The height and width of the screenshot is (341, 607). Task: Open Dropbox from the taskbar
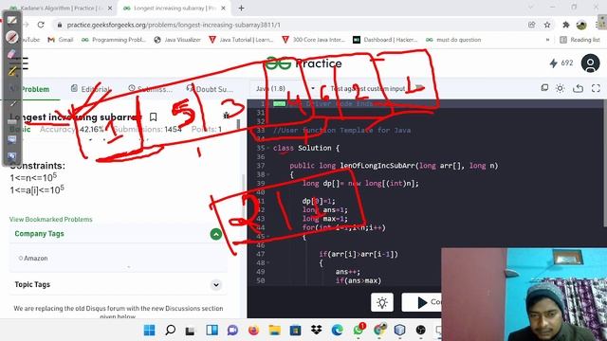(316, 331)
